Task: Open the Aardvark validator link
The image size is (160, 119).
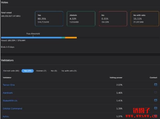Action: 8,93
